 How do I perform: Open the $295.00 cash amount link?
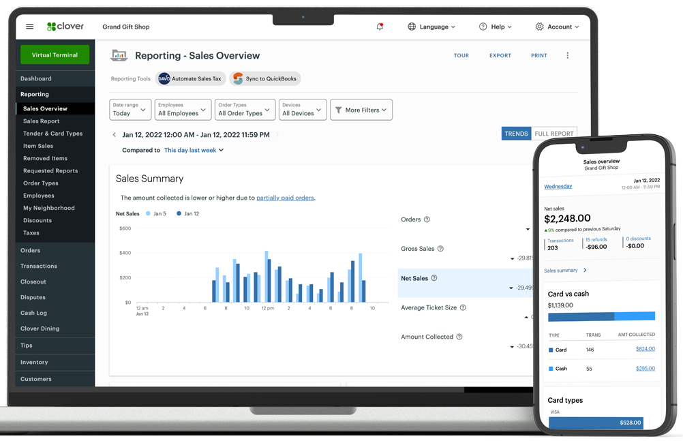click(x=646, y=368)
